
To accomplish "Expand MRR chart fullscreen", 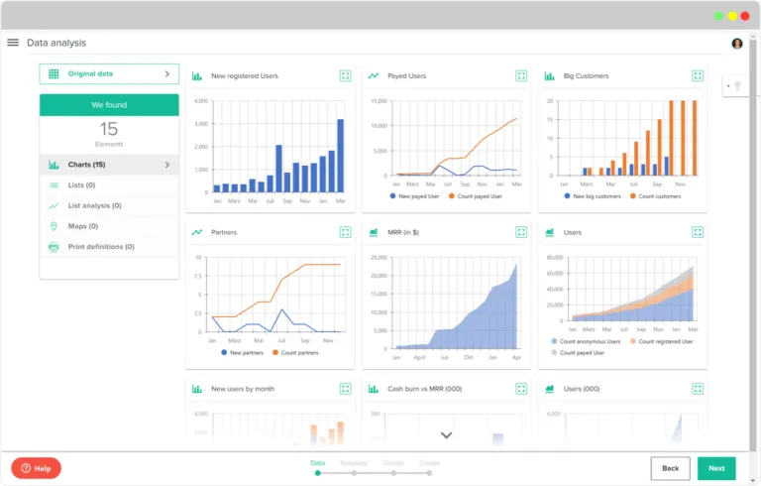I will coord(521,232).
